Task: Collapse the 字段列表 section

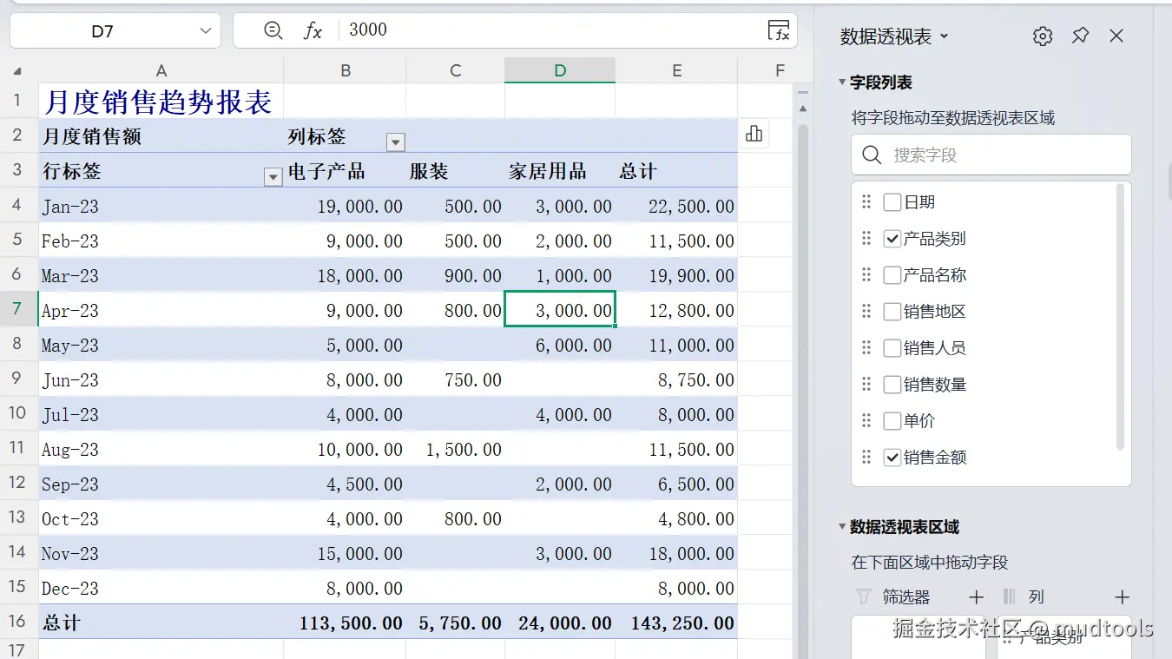Action: [x=842, y=82]
